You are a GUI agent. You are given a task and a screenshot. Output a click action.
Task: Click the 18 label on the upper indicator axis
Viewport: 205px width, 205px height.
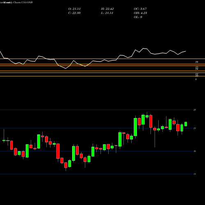click(197, 62)
